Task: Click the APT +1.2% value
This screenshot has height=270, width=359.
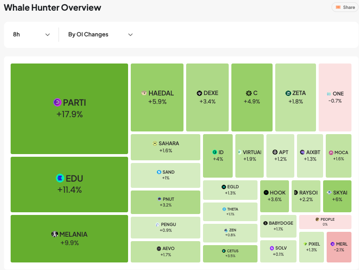Action: [x=281, y=159]
